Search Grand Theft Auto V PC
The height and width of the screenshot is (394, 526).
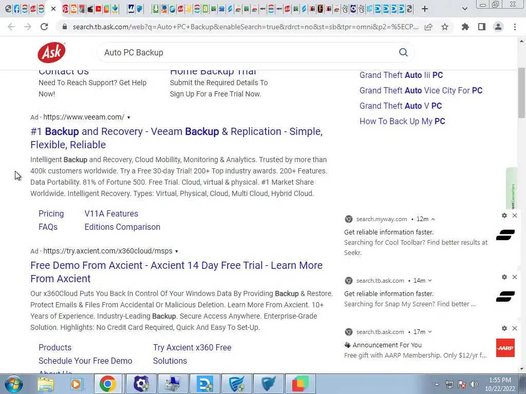[401, 106]
